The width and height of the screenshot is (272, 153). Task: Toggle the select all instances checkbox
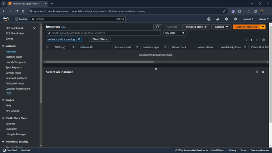[47, 47]
